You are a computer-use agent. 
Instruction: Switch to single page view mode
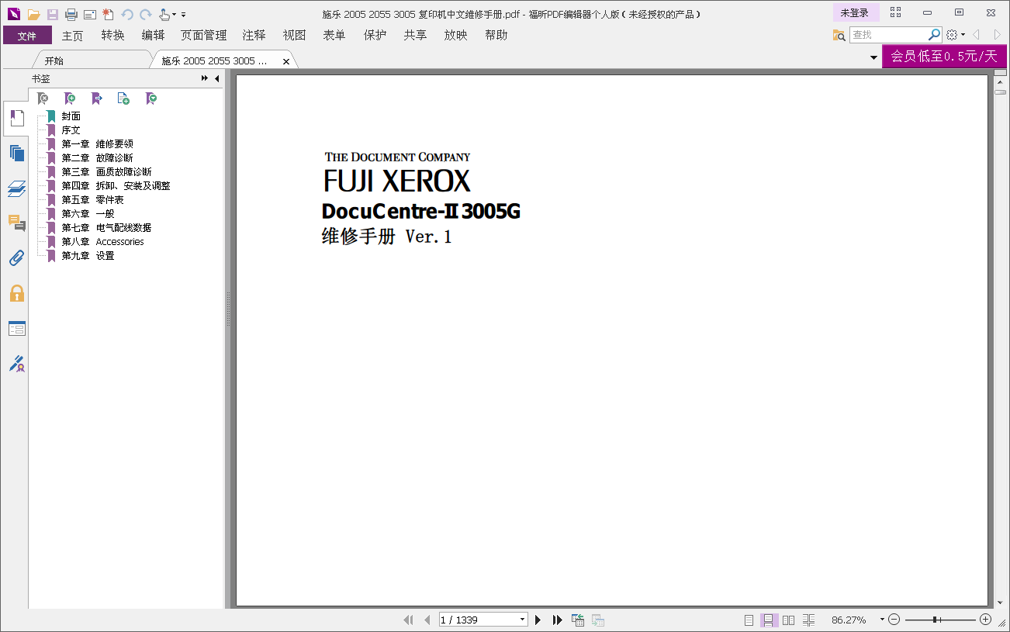tap(749, 620)
